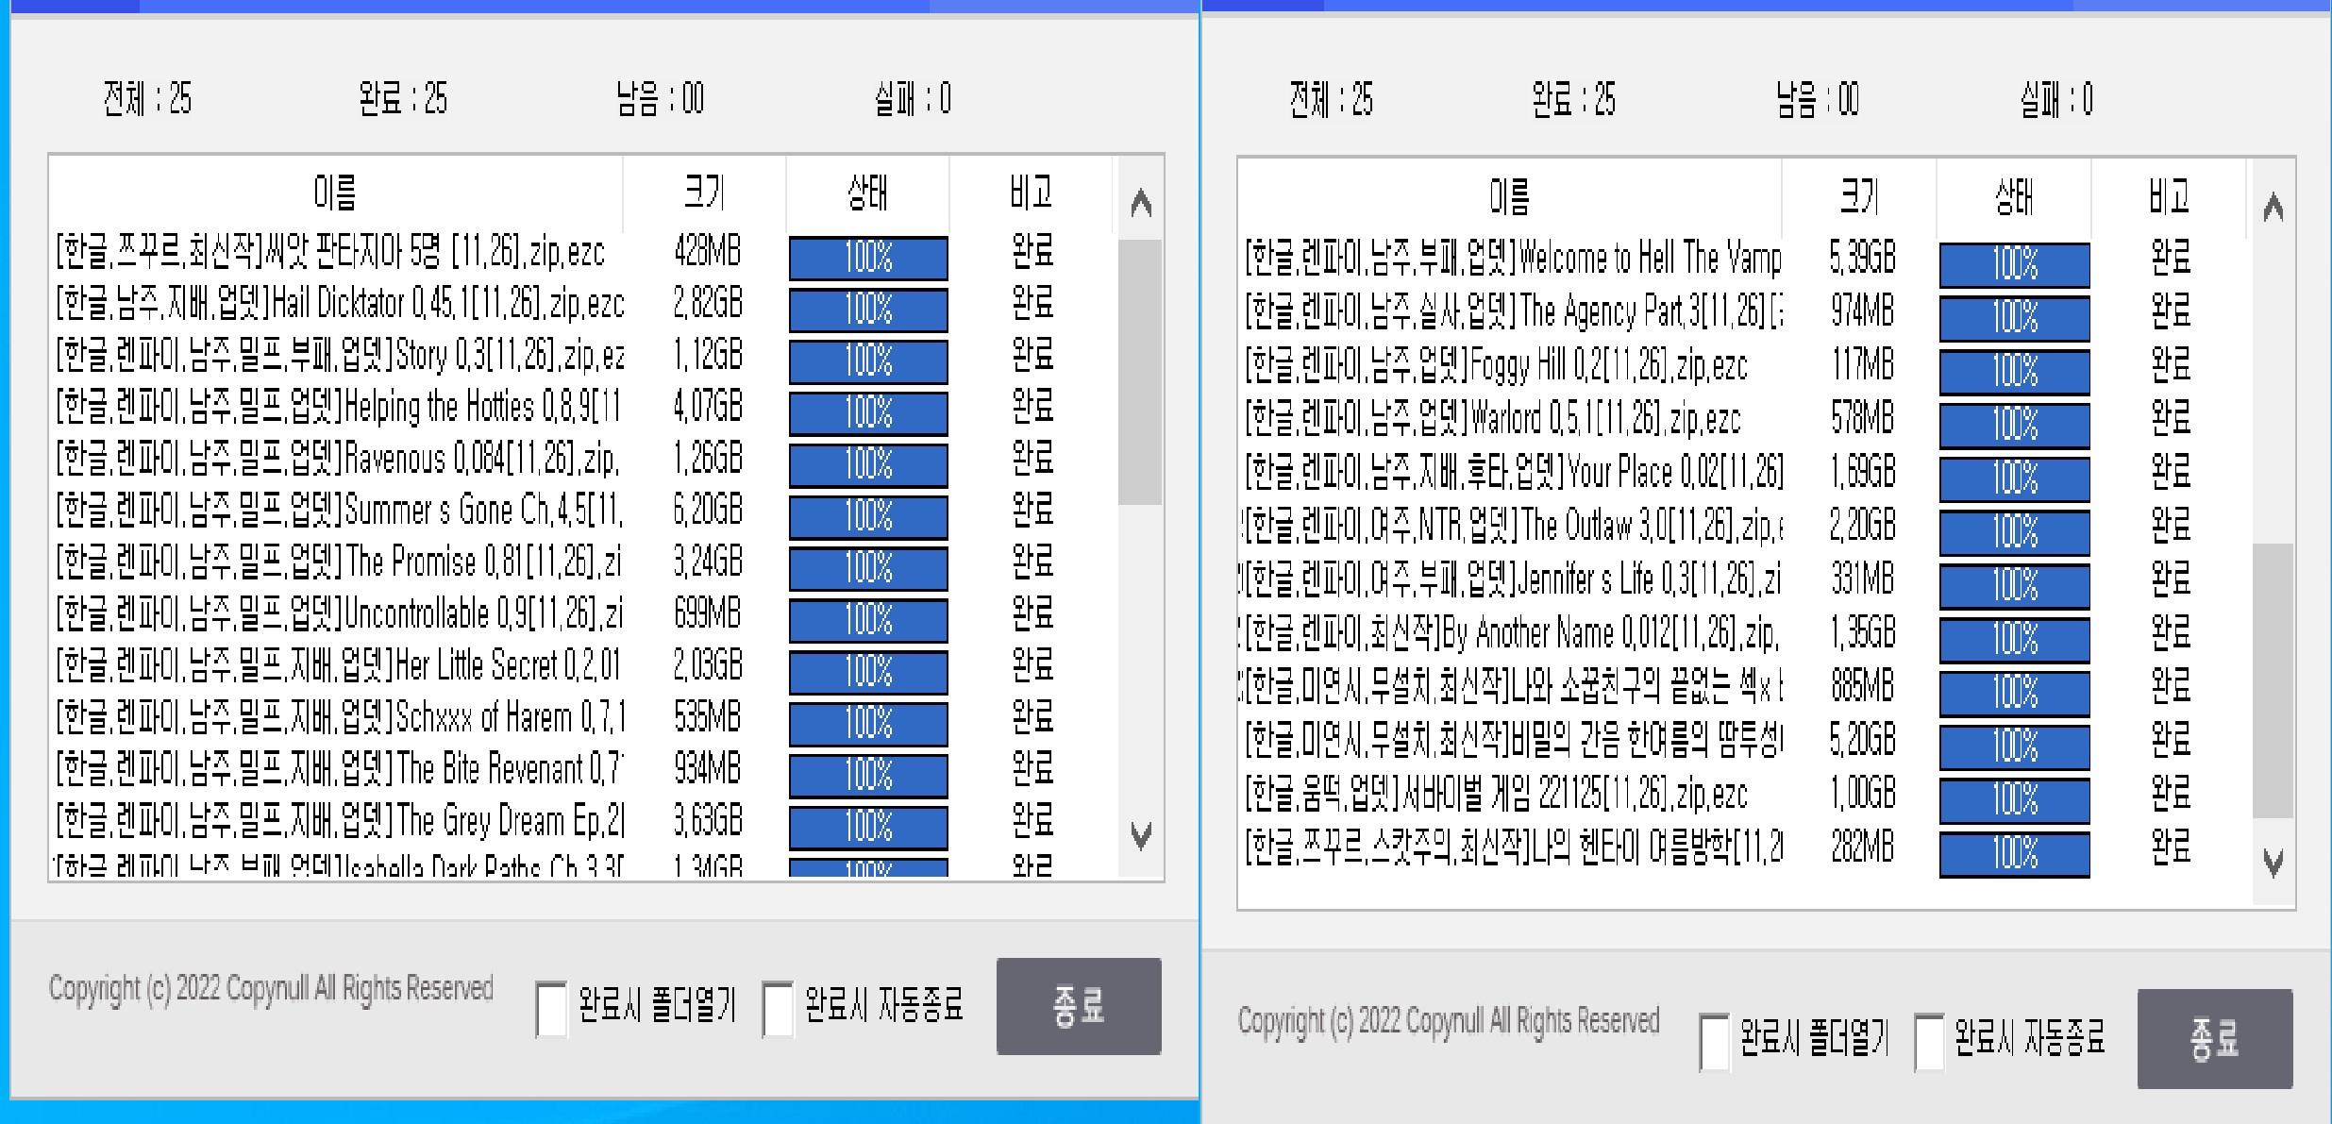Viewport: 2332px width, 1124px height.
Task: Click the right list's scrollbar thumb
Action: pyautogui.click(x=2273, y=679)
